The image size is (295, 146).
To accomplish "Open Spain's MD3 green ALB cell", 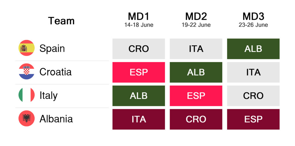I will coord(253,49).
